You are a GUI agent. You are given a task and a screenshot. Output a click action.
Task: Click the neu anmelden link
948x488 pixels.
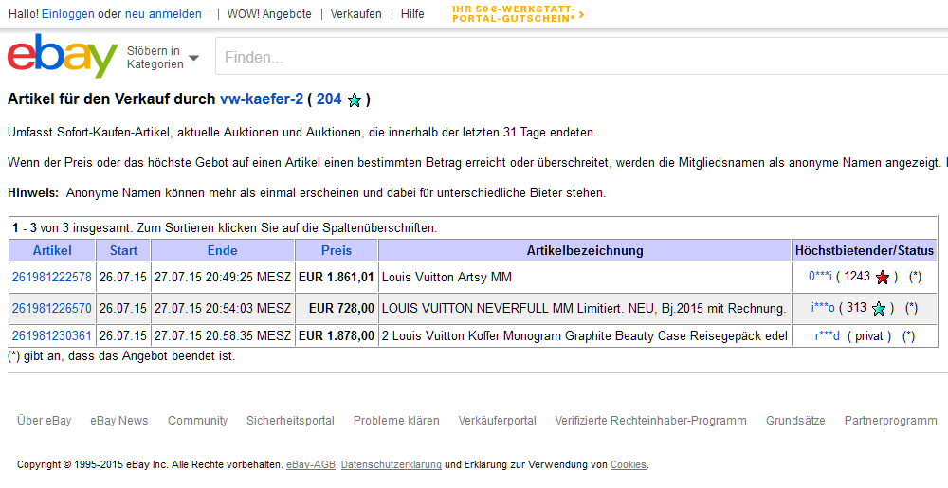163,14
